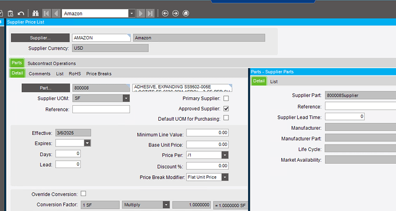Switch to the Subcontract Operations tab
Viewport: 396px width, 211px height.
pos(52,63)
